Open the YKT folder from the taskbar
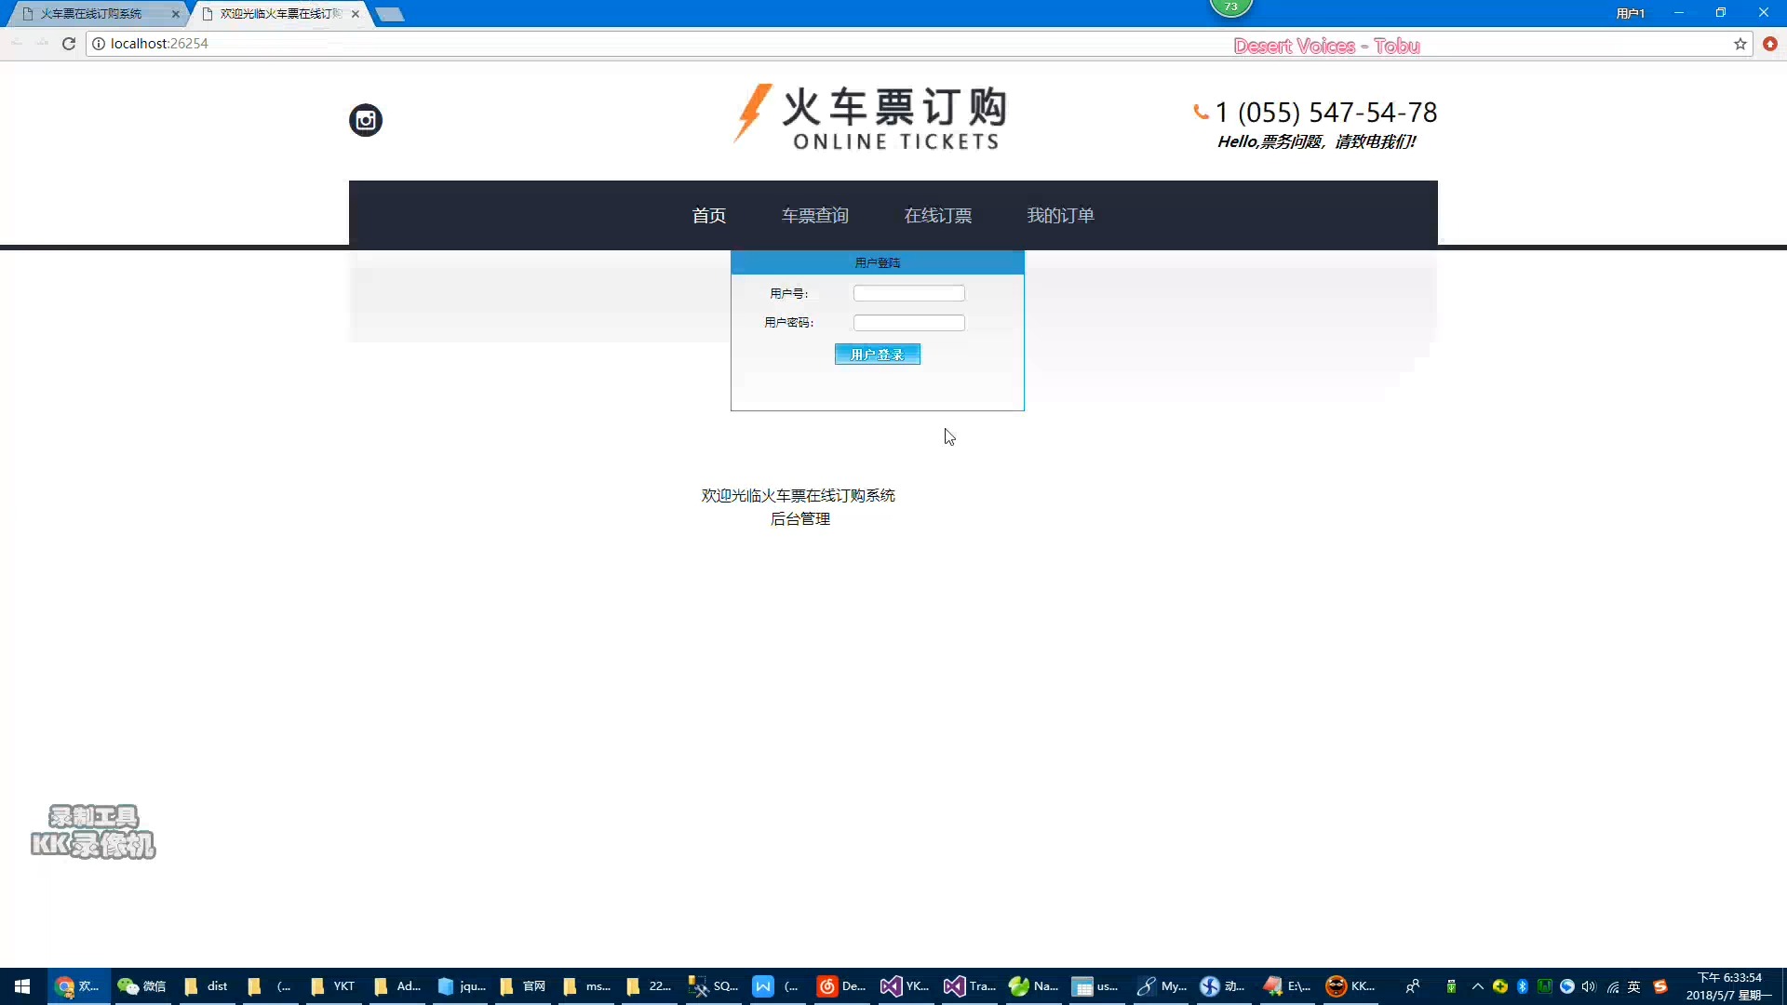 (332, 986)
